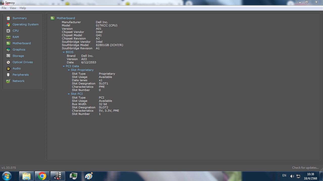323x181 pixels.
Task: Go to the Operating System page
Action: click(25, 24)
